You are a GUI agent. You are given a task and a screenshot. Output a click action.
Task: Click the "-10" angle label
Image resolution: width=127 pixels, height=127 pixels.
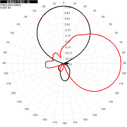tap(54, 4)
